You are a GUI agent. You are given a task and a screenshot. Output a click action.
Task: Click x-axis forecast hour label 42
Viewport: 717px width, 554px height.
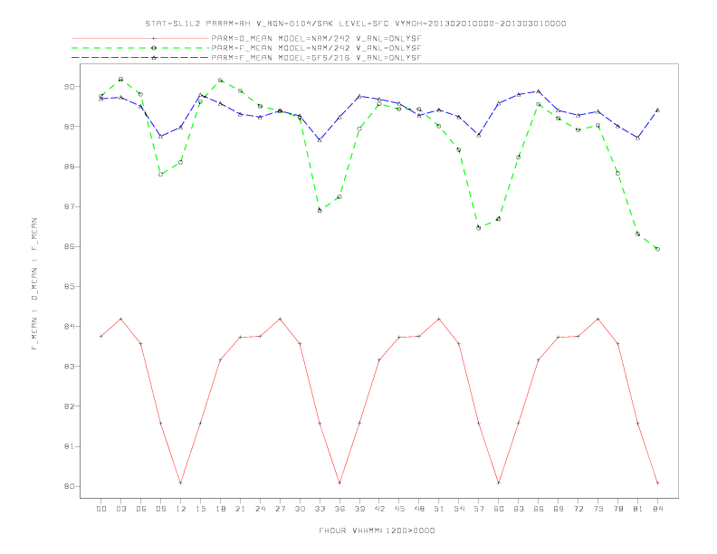379,509
